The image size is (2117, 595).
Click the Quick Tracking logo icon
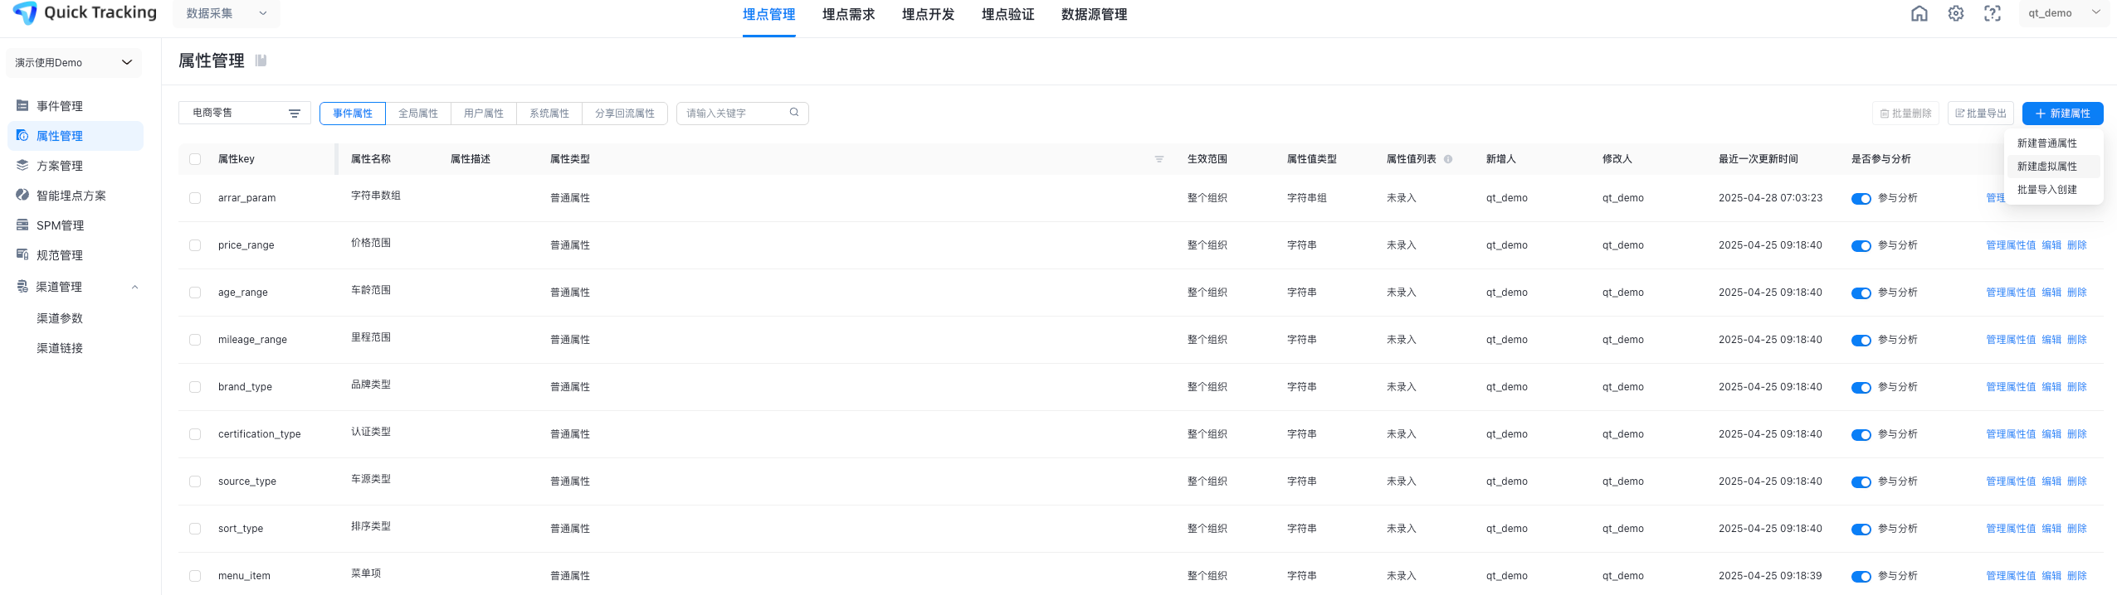tap(25, 13)
